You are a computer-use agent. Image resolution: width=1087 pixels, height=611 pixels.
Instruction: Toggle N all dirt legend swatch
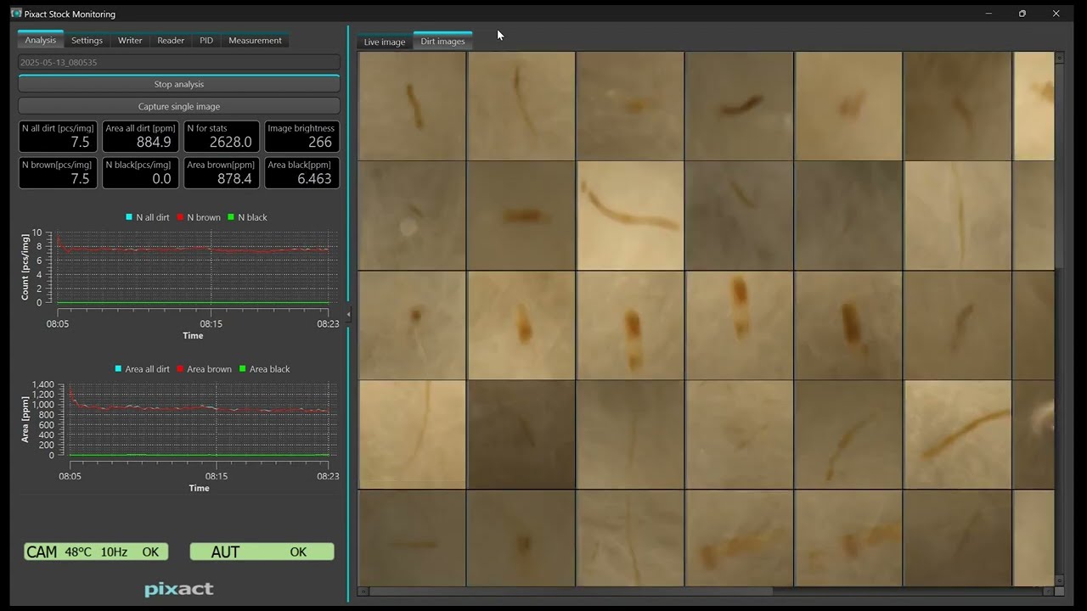pos(129,217)
